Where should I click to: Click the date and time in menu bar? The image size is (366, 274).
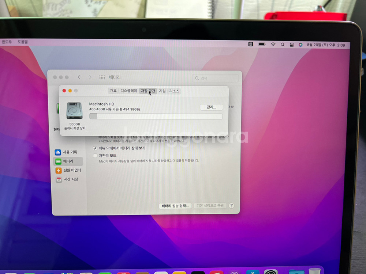tap(326, 45)
